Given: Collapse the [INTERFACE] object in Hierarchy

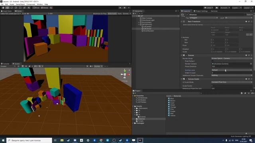Looking at the screenshot, I should pyautogui.click(x=139, y=25).
